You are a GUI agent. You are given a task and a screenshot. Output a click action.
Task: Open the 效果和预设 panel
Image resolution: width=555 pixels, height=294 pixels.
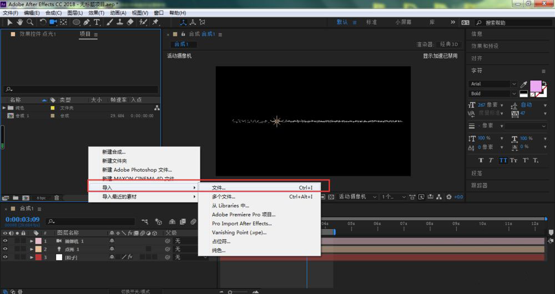(x=485, y=46)
